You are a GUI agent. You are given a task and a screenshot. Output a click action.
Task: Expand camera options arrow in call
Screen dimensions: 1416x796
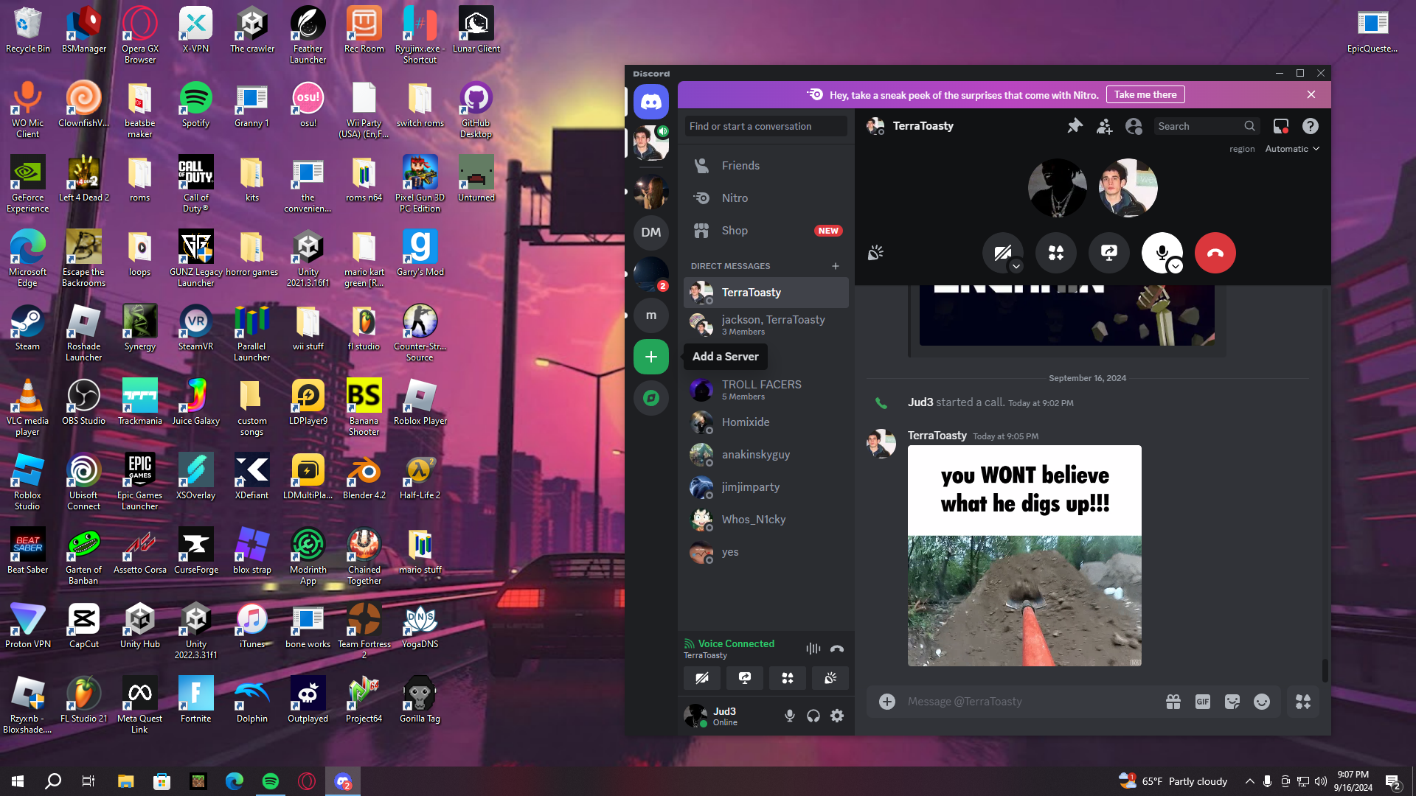click(x=1016, y=266)
